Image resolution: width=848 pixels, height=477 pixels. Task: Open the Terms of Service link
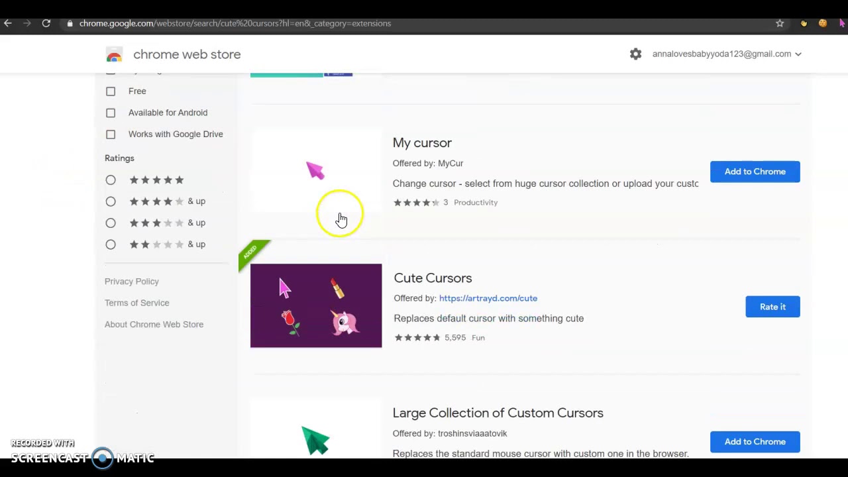click(x=137, y=303)
